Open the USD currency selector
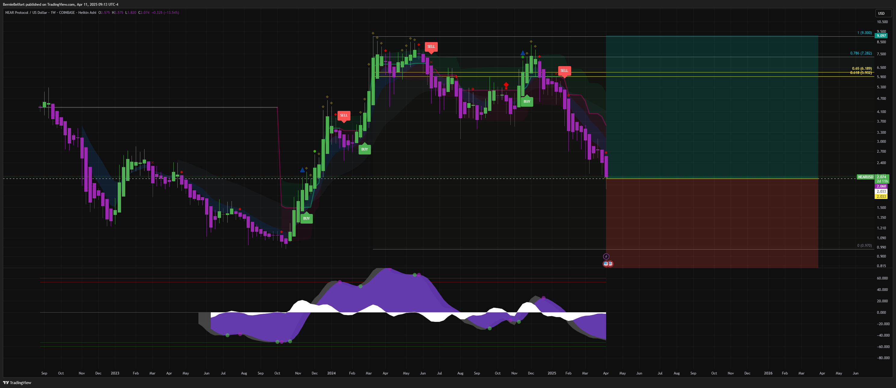Screen dimensions: 896x388 (883, 13)
